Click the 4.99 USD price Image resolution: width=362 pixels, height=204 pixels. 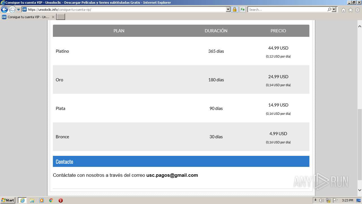(x=278, y=134)
